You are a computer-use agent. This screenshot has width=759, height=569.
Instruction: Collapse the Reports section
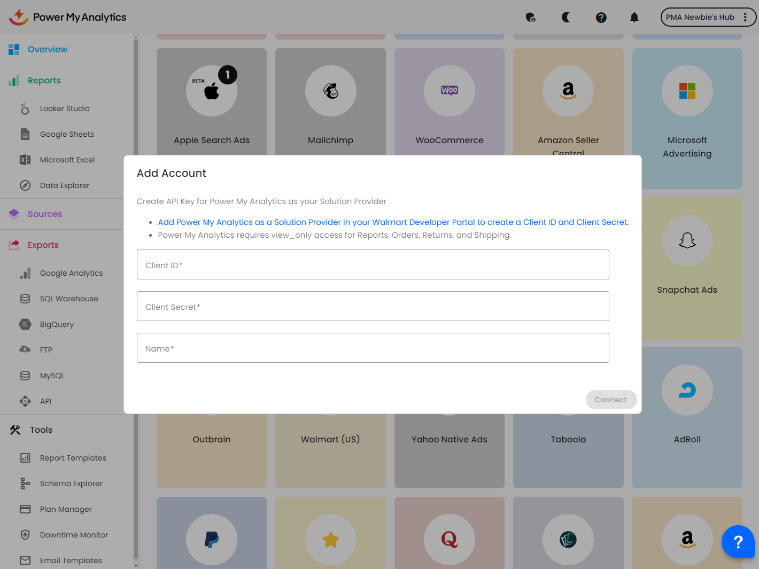[44, 81]
